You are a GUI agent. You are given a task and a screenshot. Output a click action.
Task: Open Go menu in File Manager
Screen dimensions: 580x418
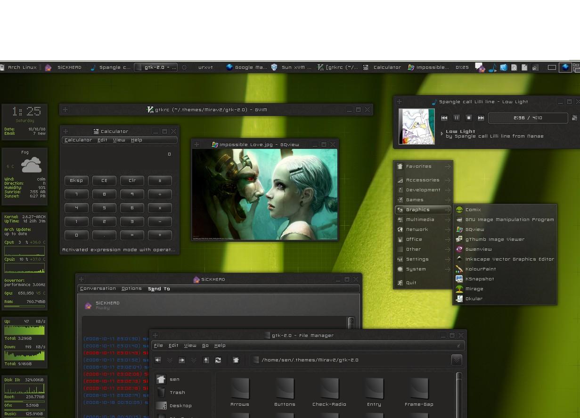click(205, 345)
